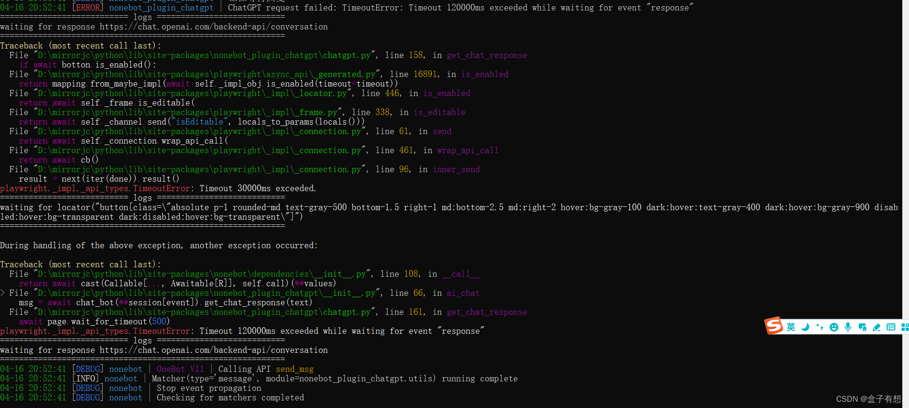Click 'line 158' in the first traceback
Image resolution: width=909 pixels, height=408 pixels.
[404, 55]
